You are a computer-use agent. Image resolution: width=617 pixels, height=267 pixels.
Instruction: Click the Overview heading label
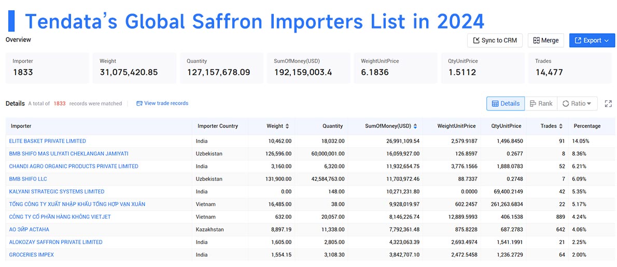pyautogui.click(x=18, y=40)
